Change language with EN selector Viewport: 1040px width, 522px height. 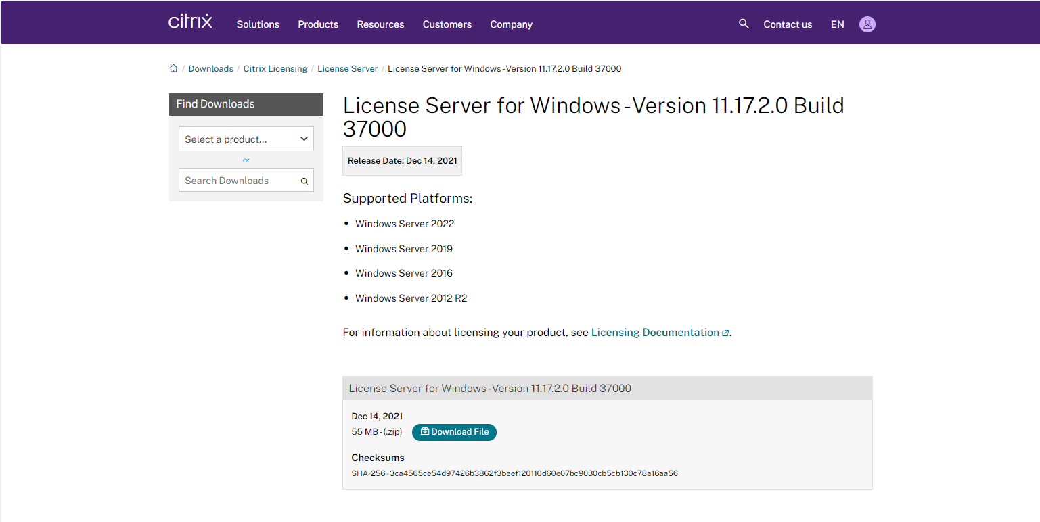click(838, 24)
